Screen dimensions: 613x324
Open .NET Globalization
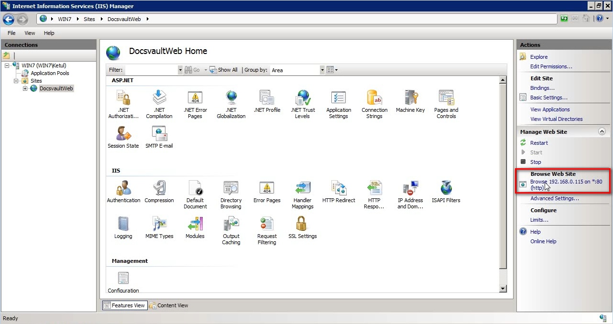[231, 100]
